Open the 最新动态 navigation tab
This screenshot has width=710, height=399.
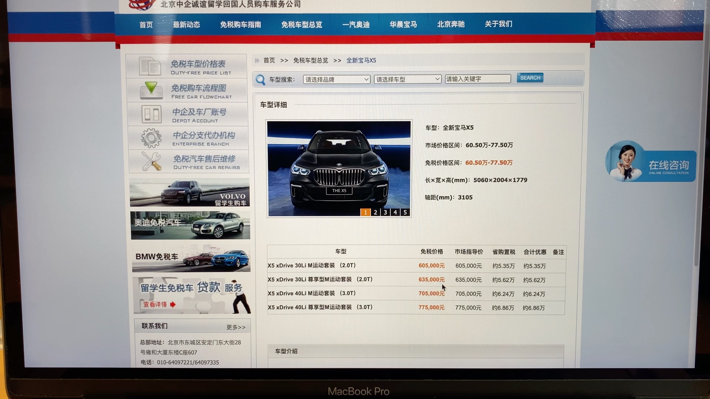[x=186, y=24]
